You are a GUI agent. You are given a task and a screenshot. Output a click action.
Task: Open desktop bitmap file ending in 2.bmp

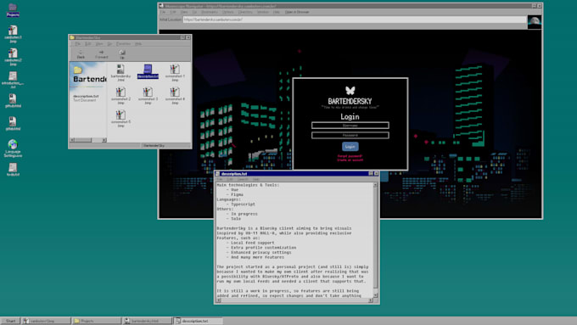(13, 57)
